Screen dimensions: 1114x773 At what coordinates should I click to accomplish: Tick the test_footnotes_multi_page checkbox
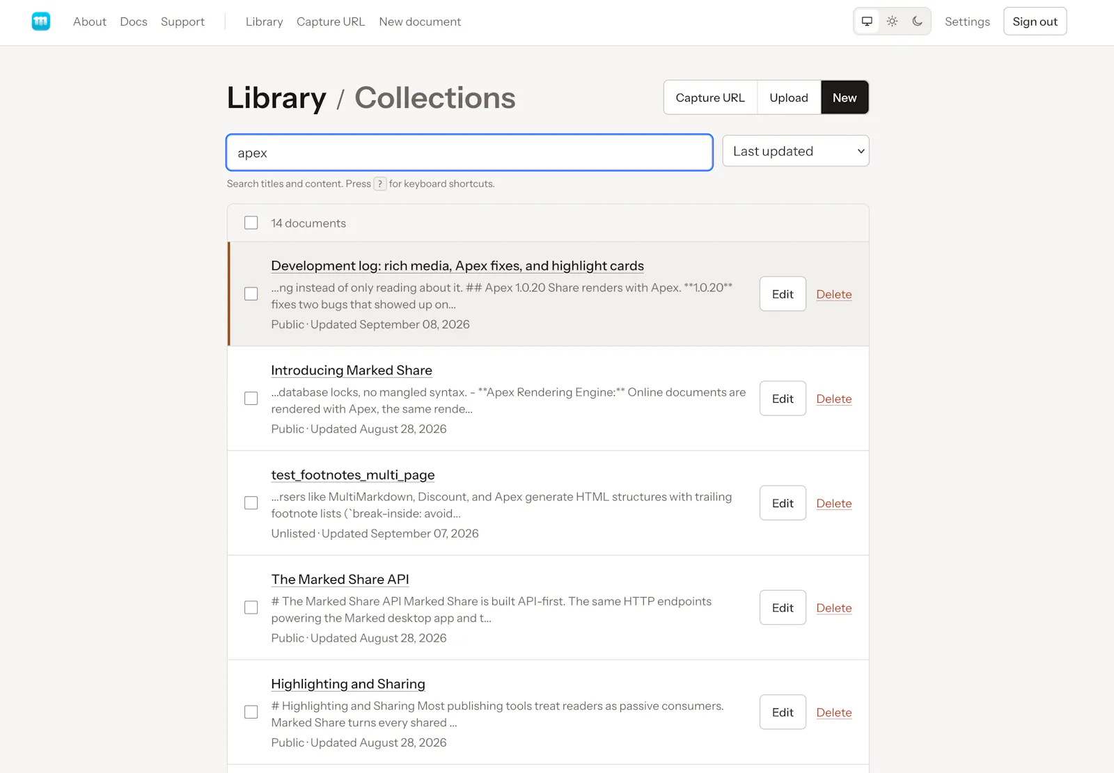click(x=251, y=502)
